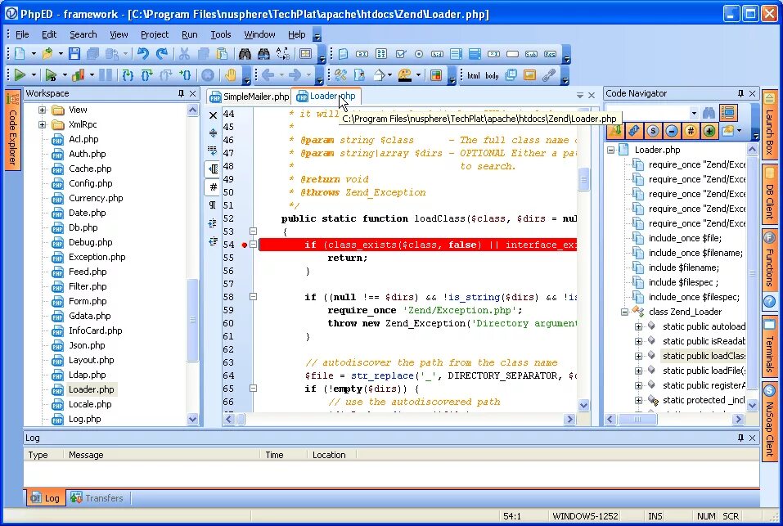783x526 pixels.
Task: Click the Open File folder icon
Action: (x=47, y=54)
